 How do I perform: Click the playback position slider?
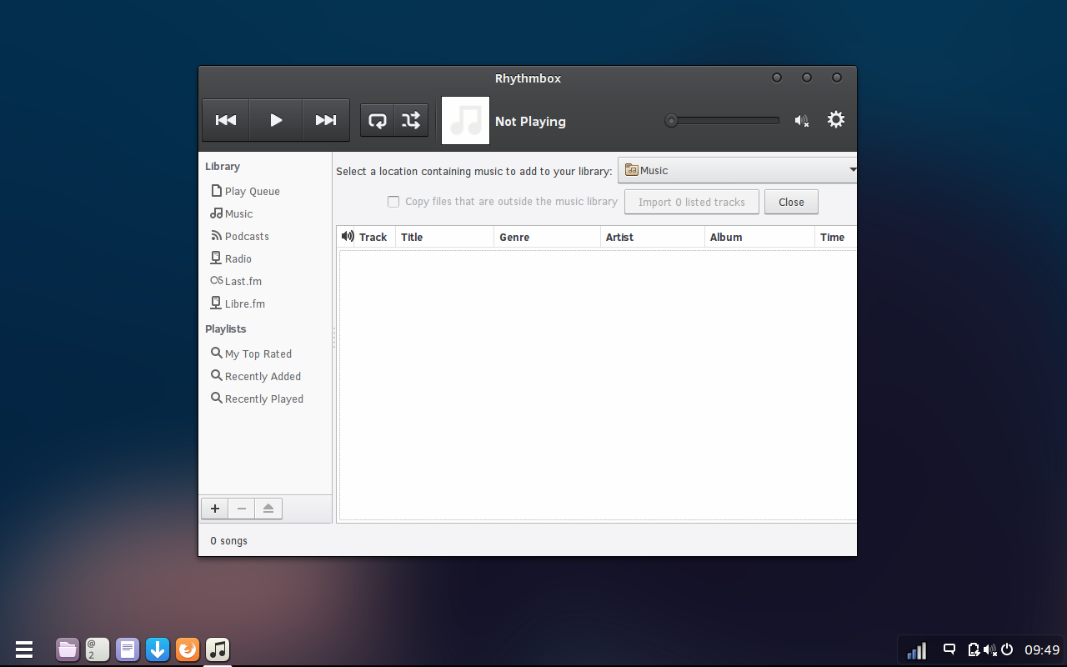[x=722, y=121]
